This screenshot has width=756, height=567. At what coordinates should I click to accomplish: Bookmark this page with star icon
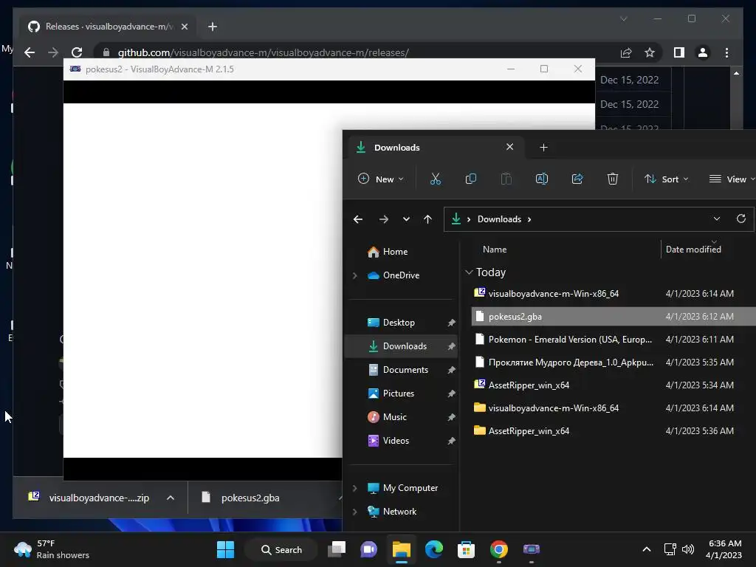pyautogui.click(x=650, y=52)
